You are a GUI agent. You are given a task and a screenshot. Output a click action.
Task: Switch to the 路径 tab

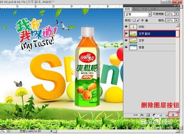[x=136, y=9]
